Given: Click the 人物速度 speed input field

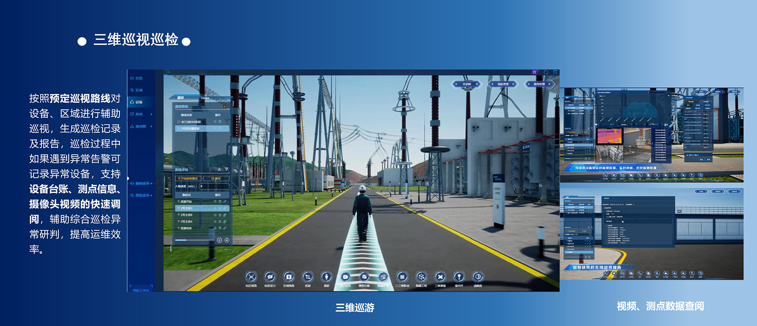Looking at the screenshot, I should [x=214, y=186].
